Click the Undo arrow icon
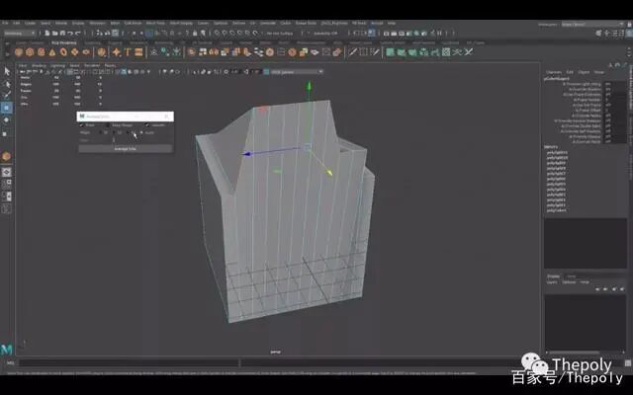The width and height of the screenshot is (633, 395). coord(70,33)
